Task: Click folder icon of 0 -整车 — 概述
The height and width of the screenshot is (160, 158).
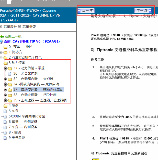Action: click(x=5, y=47)
